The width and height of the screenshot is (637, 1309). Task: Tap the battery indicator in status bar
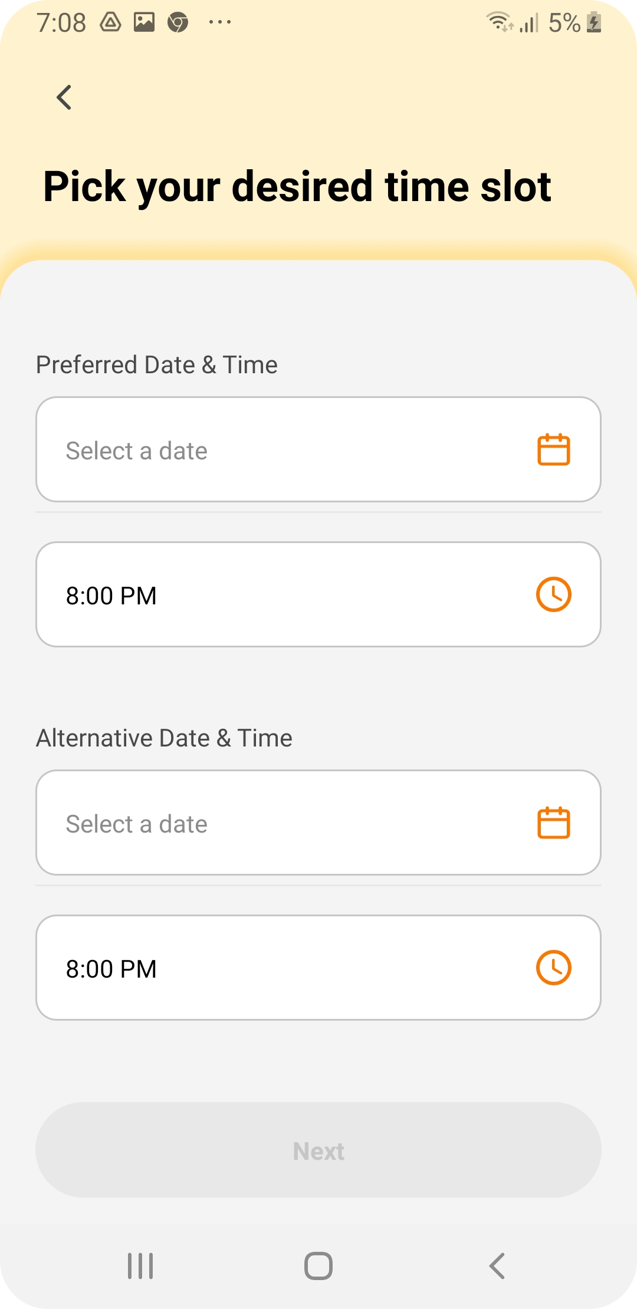click(x=595, y=23)
